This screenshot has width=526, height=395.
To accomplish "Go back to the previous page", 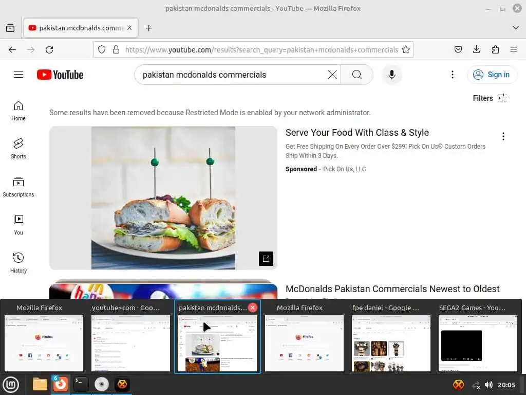I will point(12,50).
